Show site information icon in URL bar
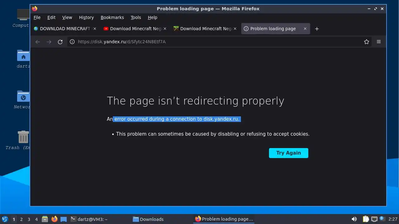The height and width of the screenshot is (224, 399). pyautogui.click(x=72, y=42)
